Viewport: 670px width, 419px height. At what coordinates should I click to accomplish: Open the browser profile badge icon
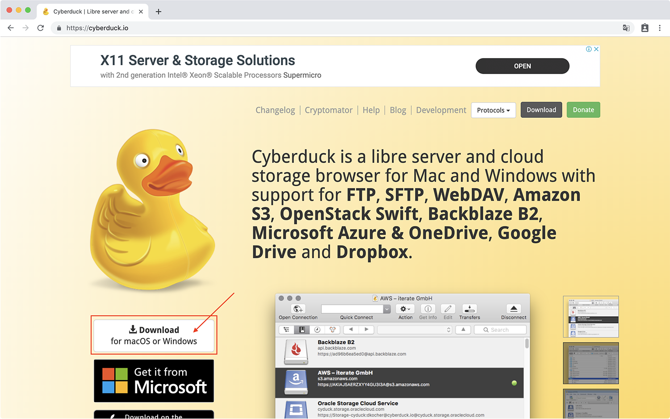coord(645,28)
